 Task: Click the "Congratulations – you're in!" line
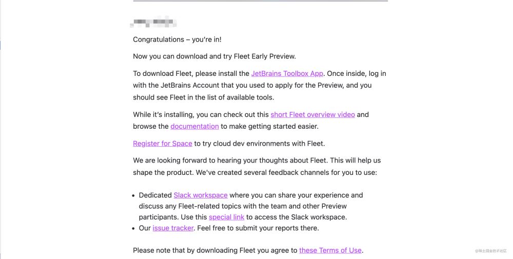pos(177,39)
